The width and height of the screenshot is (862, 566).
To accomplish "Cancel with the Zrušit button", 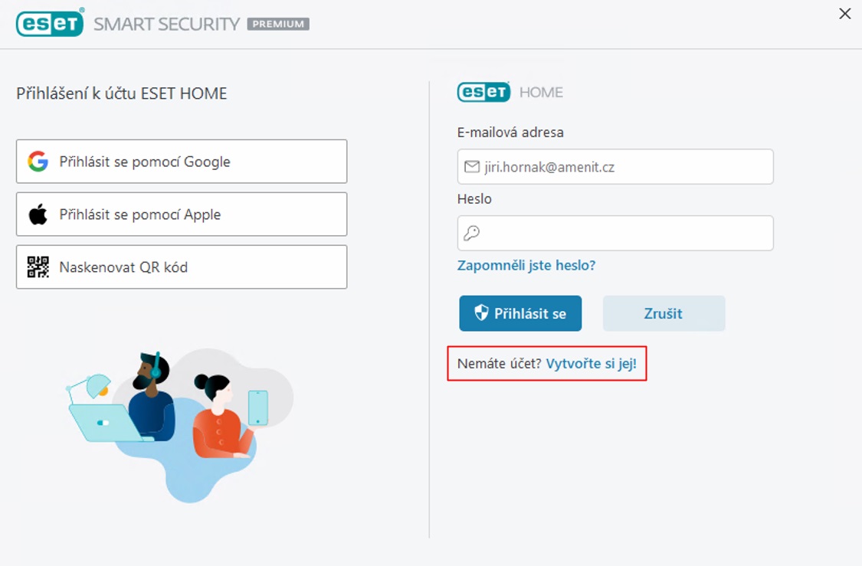I will [664, 313].
